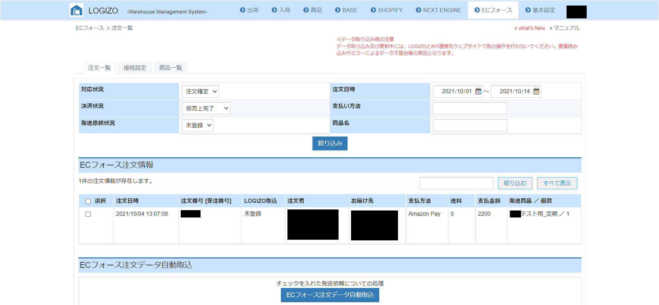Open the SHOPIFY menu
This screenshot has width=659, height=305.
tap(387, 10)
